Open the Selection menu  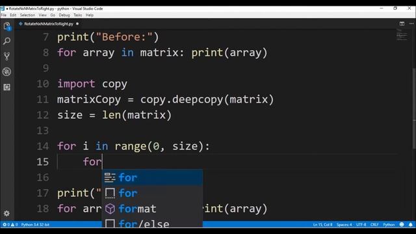pyautogui.click(x=27, y=15)
